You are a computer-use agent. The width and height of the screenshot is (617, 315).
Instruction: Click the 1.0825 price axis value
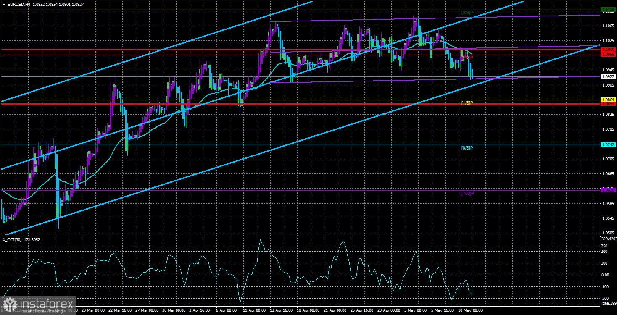click(608, 115)
